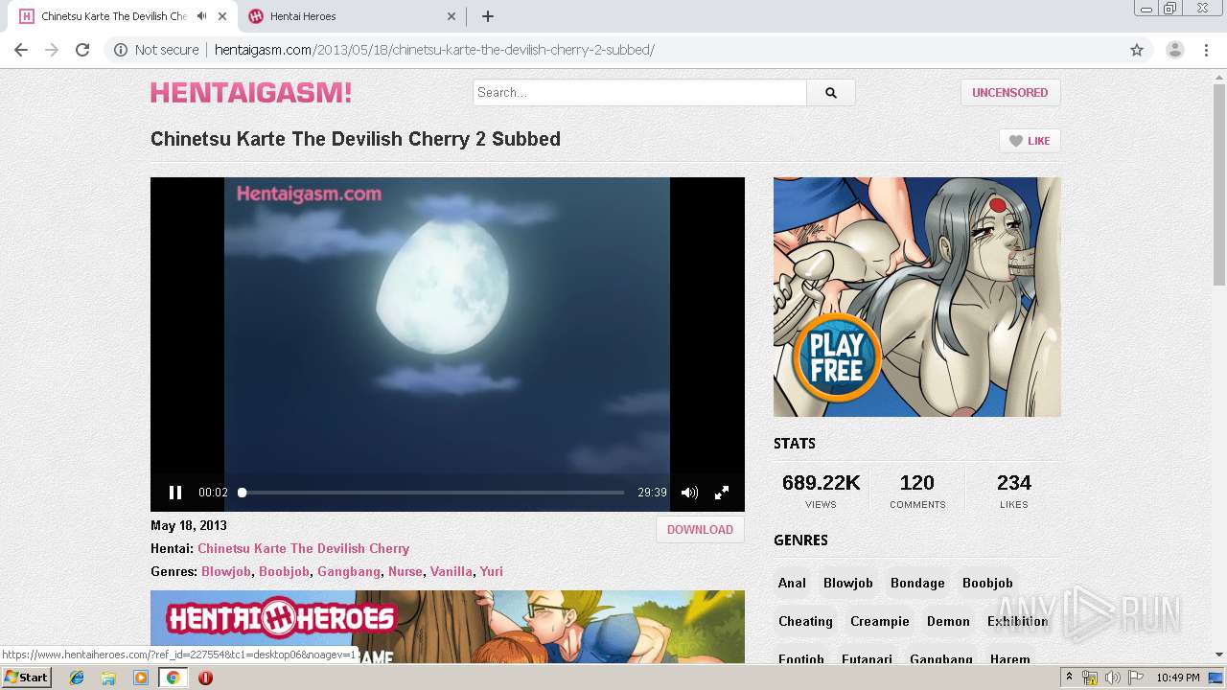The width and height of the screenshot is (1227, 690).
Task: Focus the site Search field
Action: 639,92
